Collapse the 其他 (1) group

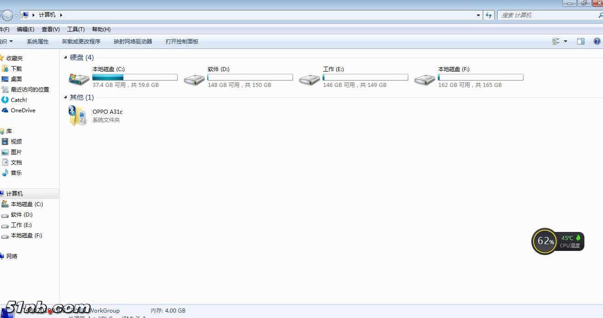point(66,97)
